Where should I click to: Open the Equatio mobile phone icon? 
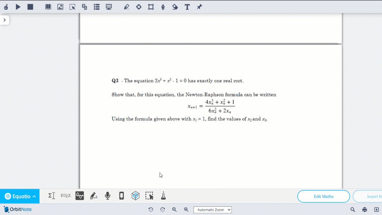[x=121, y=196]
